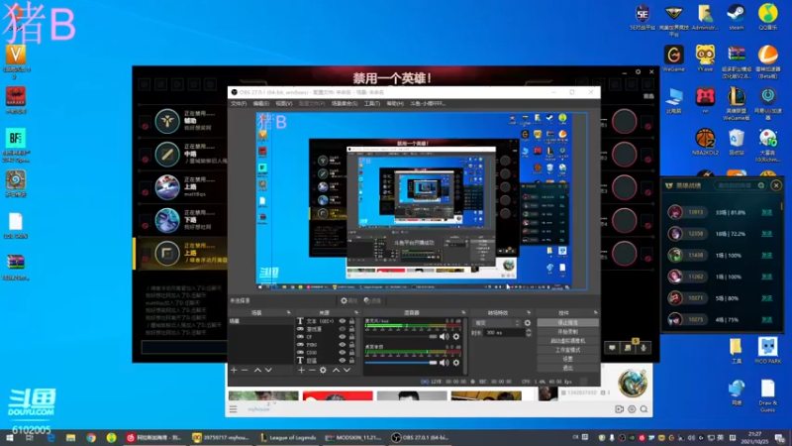Pop out the OBS sources dock panel
Screen dimensions: 792x446
coord(356,312)
